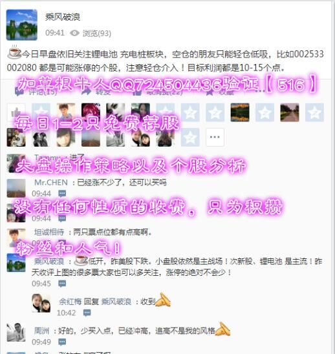Click reply icon next to 09:49
335x354 pixels.
tap(62, 342)
